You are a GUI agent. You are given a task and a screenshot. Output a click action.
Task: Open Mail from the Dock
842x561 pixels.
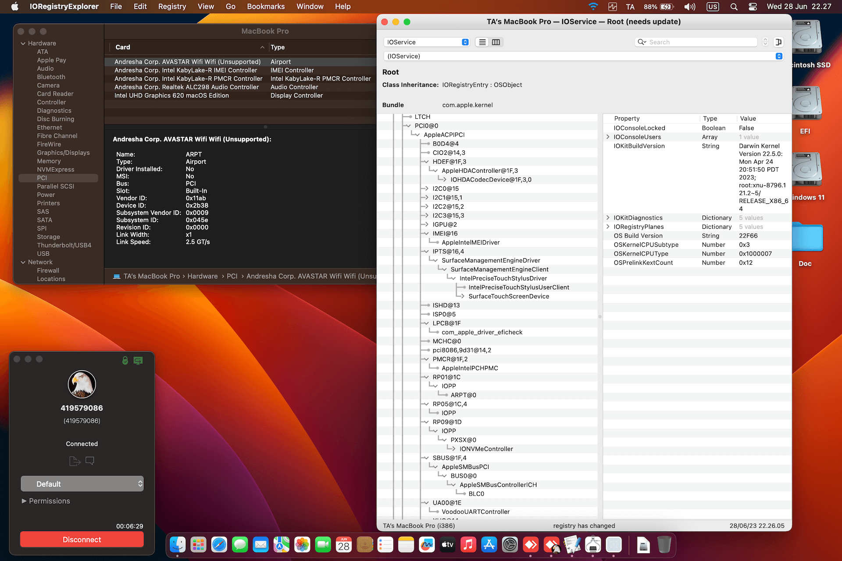[261, 545]
